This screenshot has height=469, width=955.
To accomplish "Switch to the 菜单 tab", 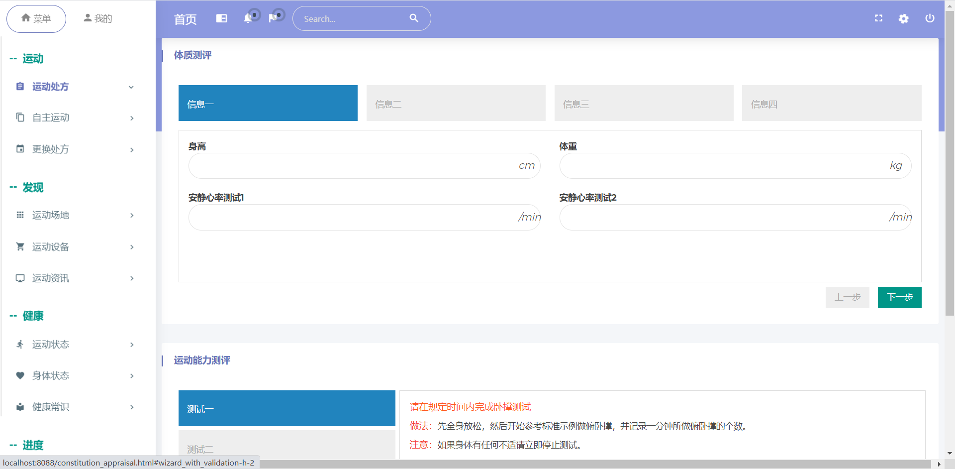I will (x=36, y=19).
